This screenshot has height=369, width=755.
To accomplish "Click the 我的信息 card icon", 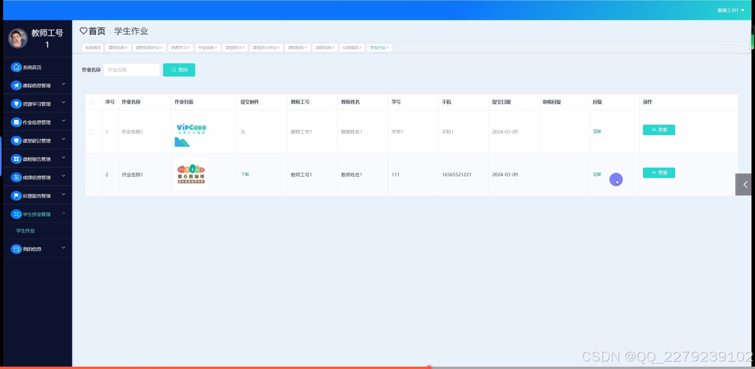I will click(x=16, y=249).
